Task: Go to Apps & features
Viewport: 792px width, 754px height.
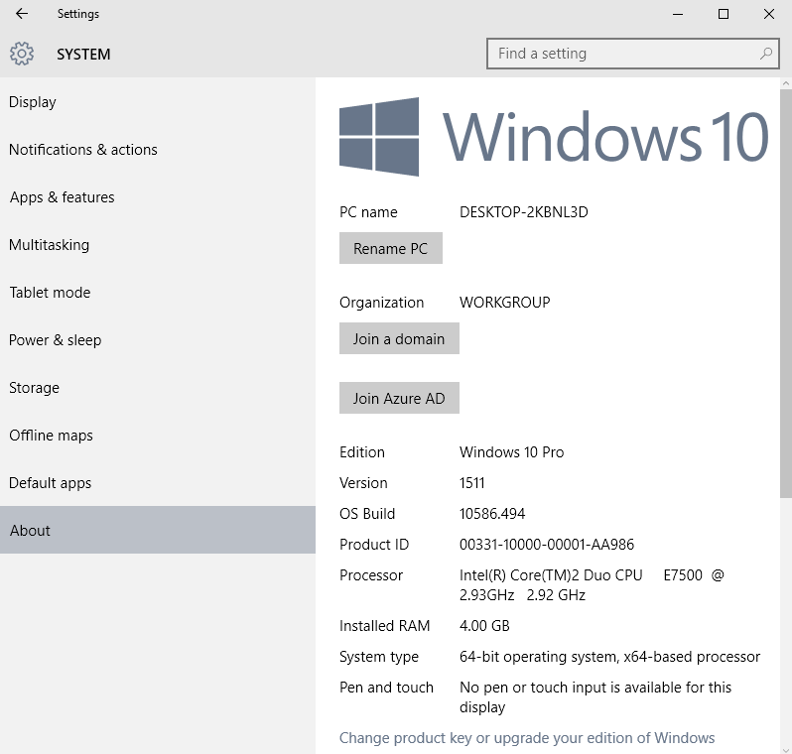Action: coord(62,197)
